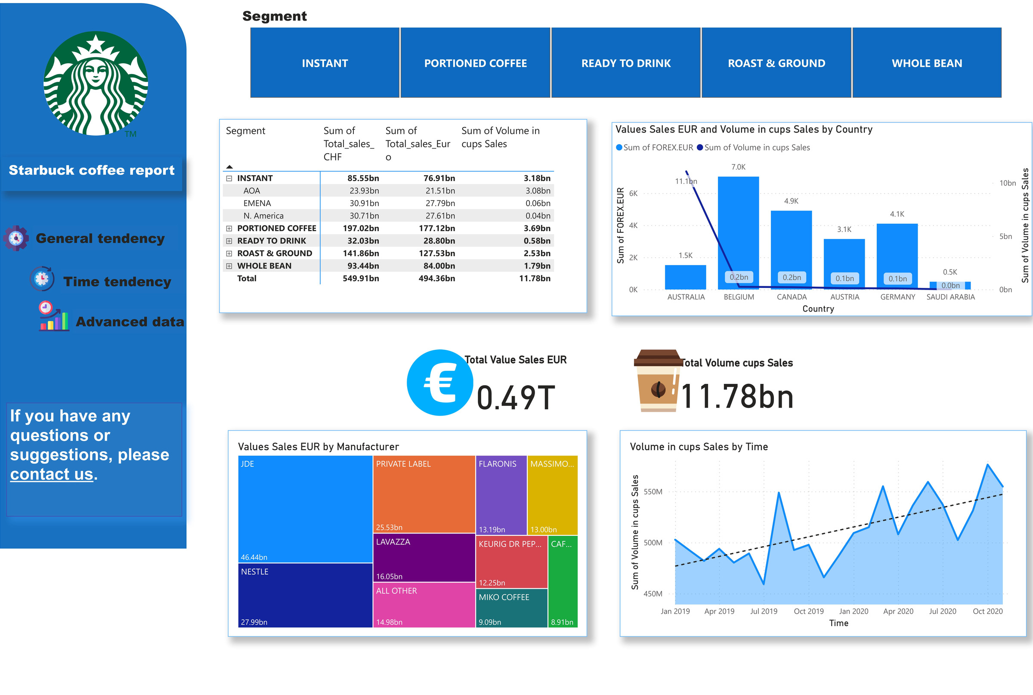The image size is (1033, 695).
Task: Select the PRIVATE LABEL treemap tile
Action: pos(424,494)
